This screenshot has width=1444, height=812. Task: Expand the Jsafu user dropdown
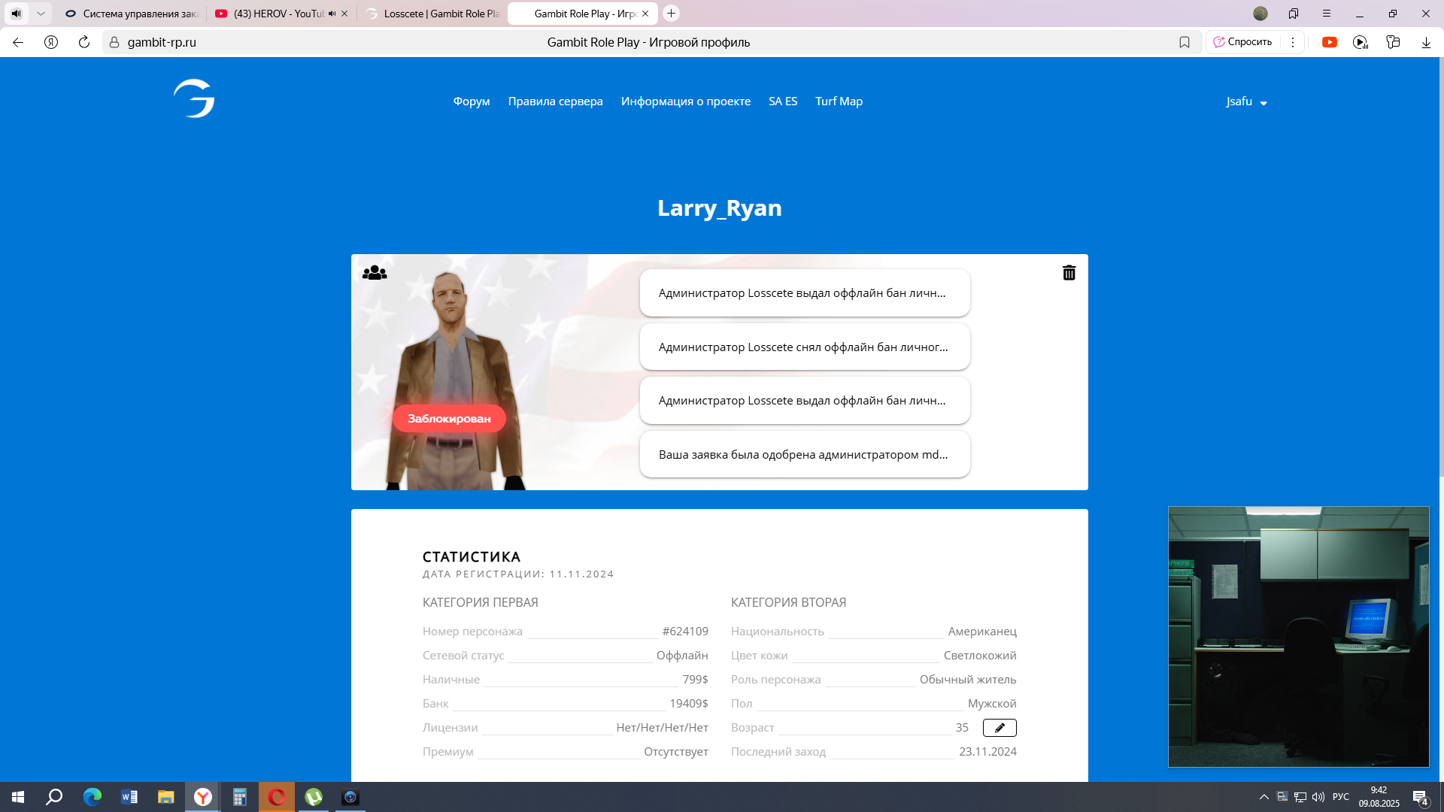pos(1246,101)
